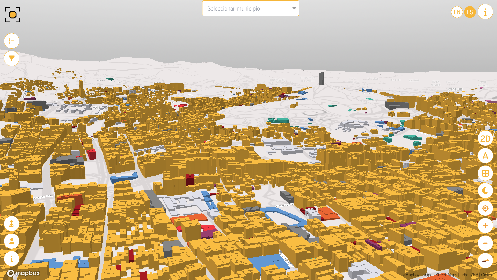Zoom out with the minus button

click(485, 243)
